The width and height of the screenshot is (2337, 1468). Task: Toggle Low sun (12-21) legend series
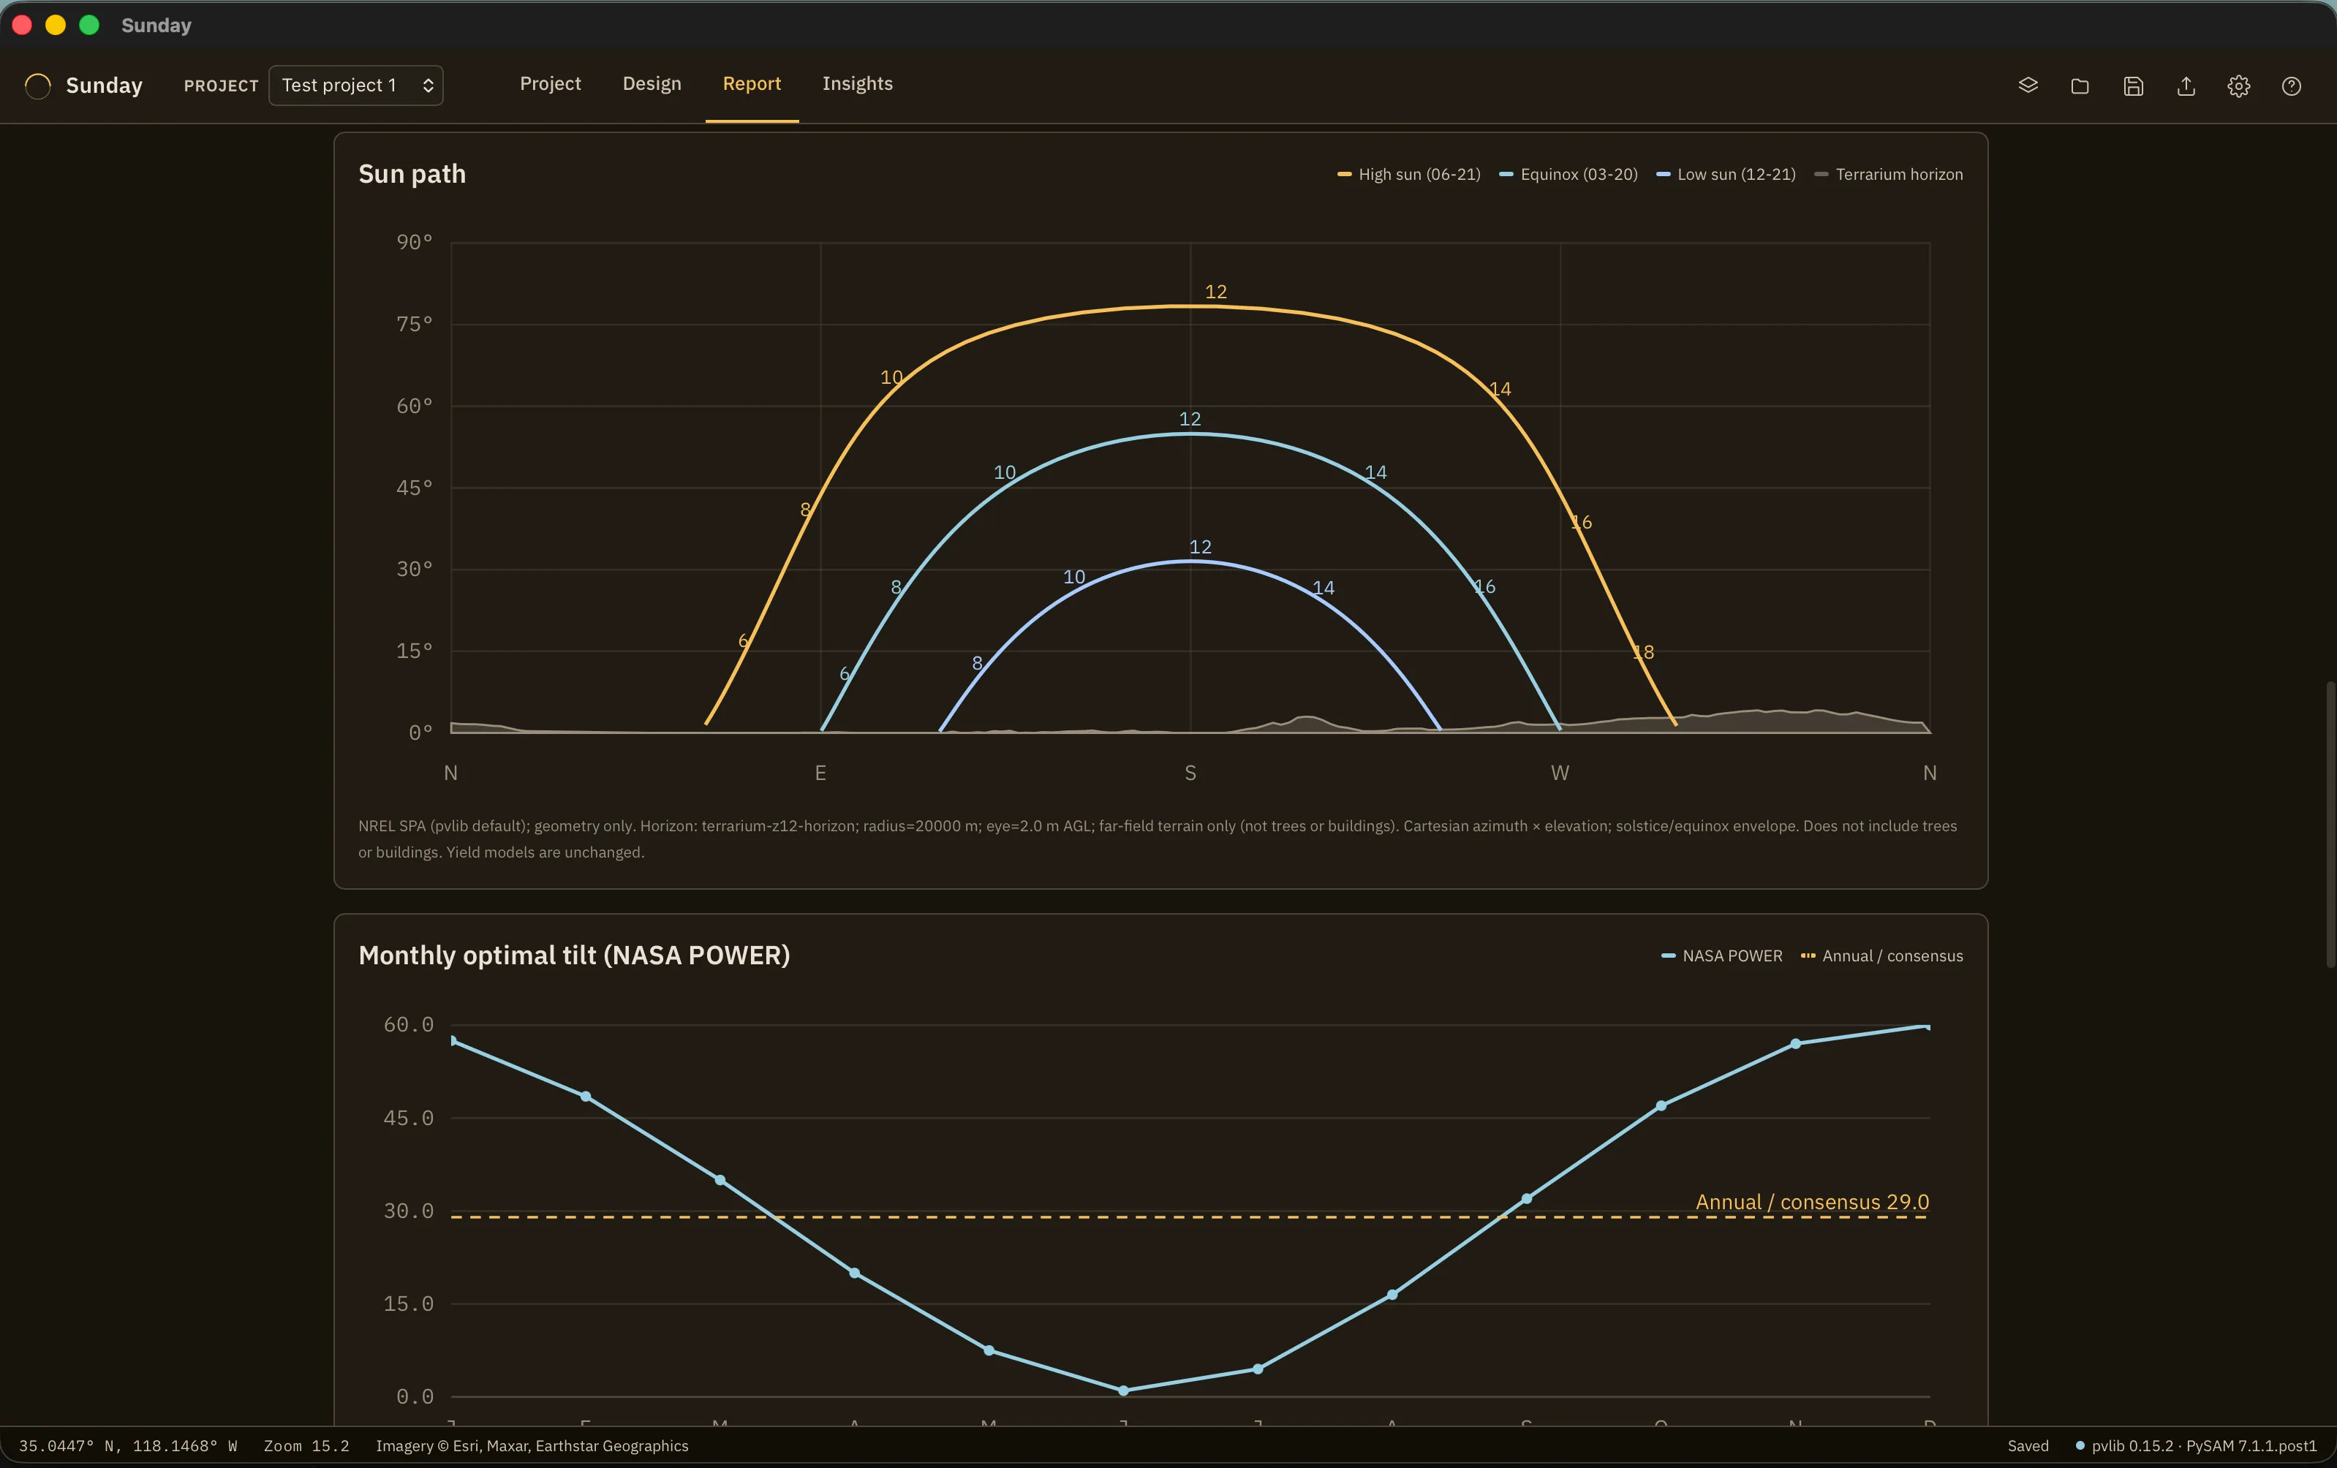click(1726, 175)
